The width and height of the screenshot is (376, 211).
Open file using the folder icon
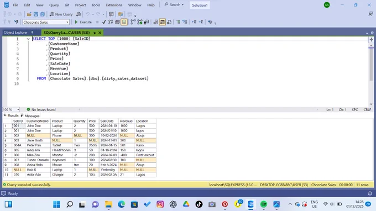pyautogui.click(x=29, y=14)
